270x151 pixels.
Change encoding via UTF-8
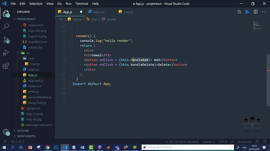(x=223, y=142)
